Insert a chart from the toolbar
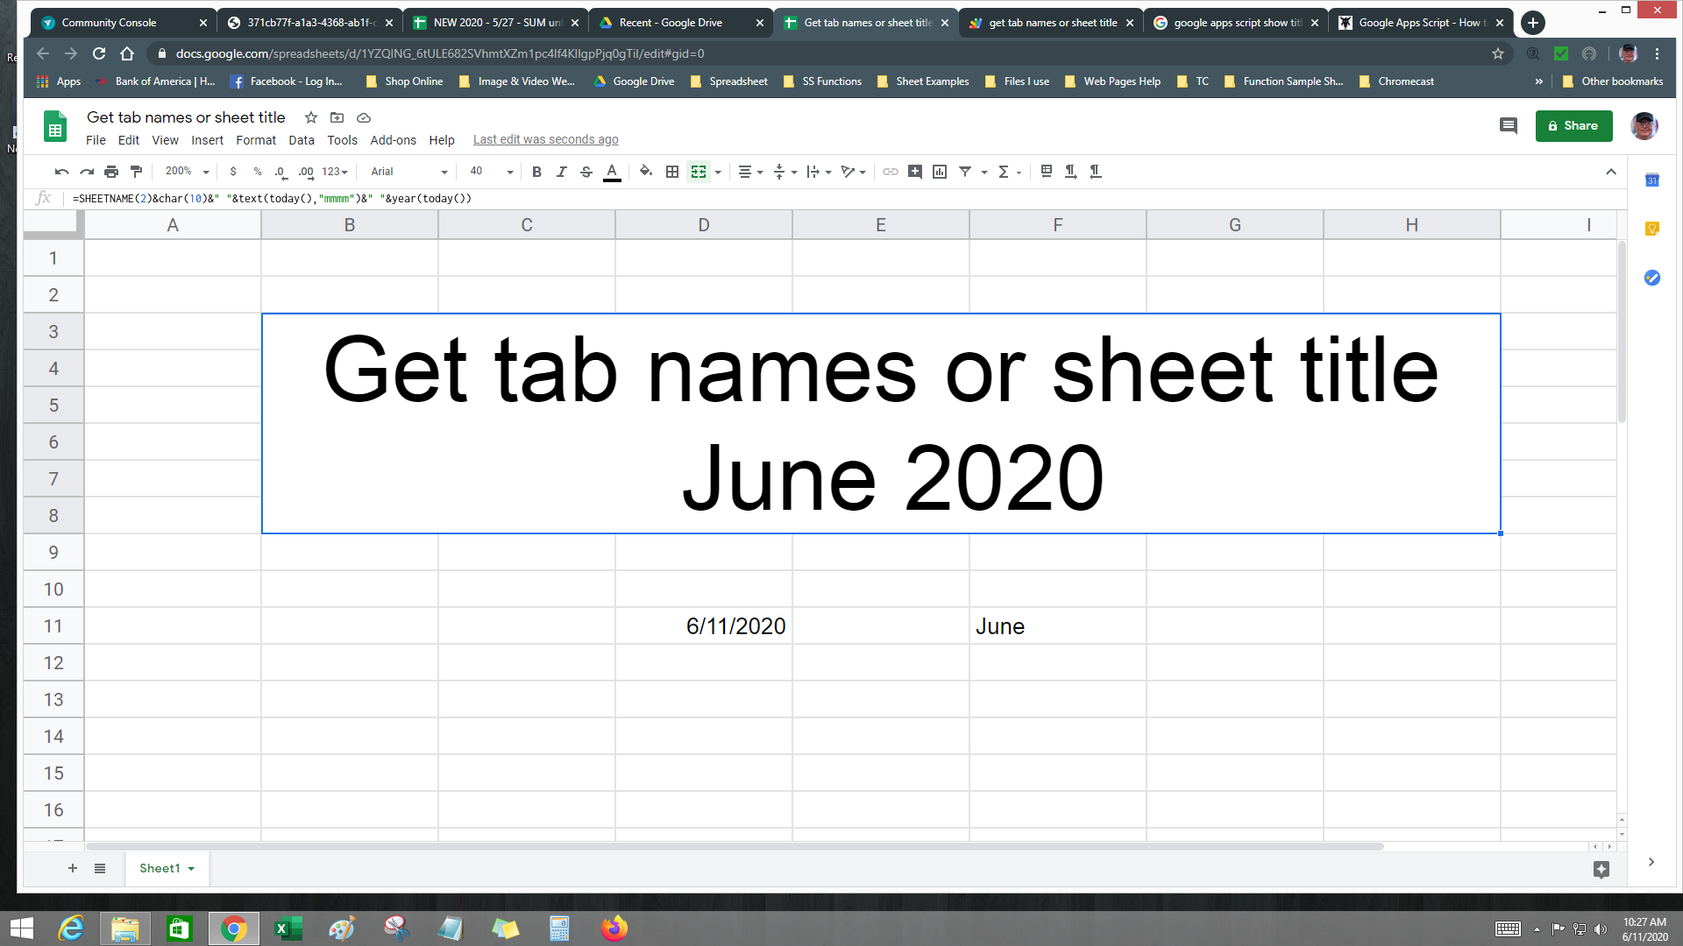Screen dimensions: 1683x946 tap(939, 172)
